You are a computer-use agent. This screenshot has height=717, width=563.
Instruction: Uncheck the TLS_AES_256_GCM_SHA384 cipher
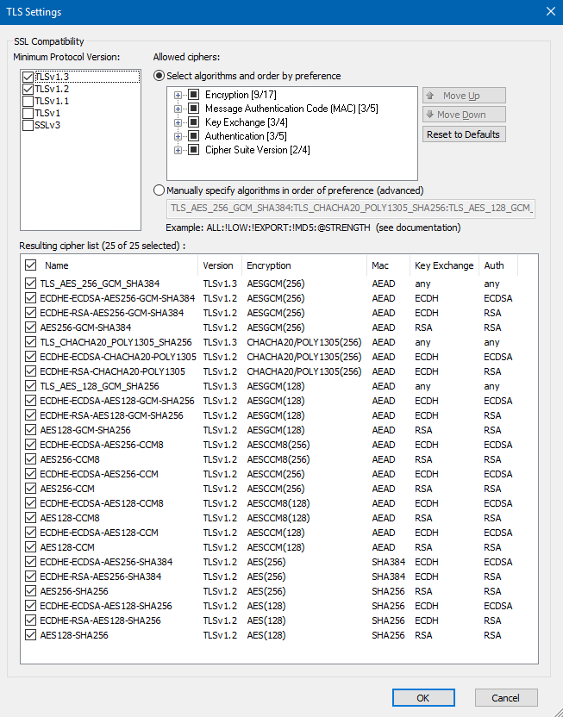point(31,284)
